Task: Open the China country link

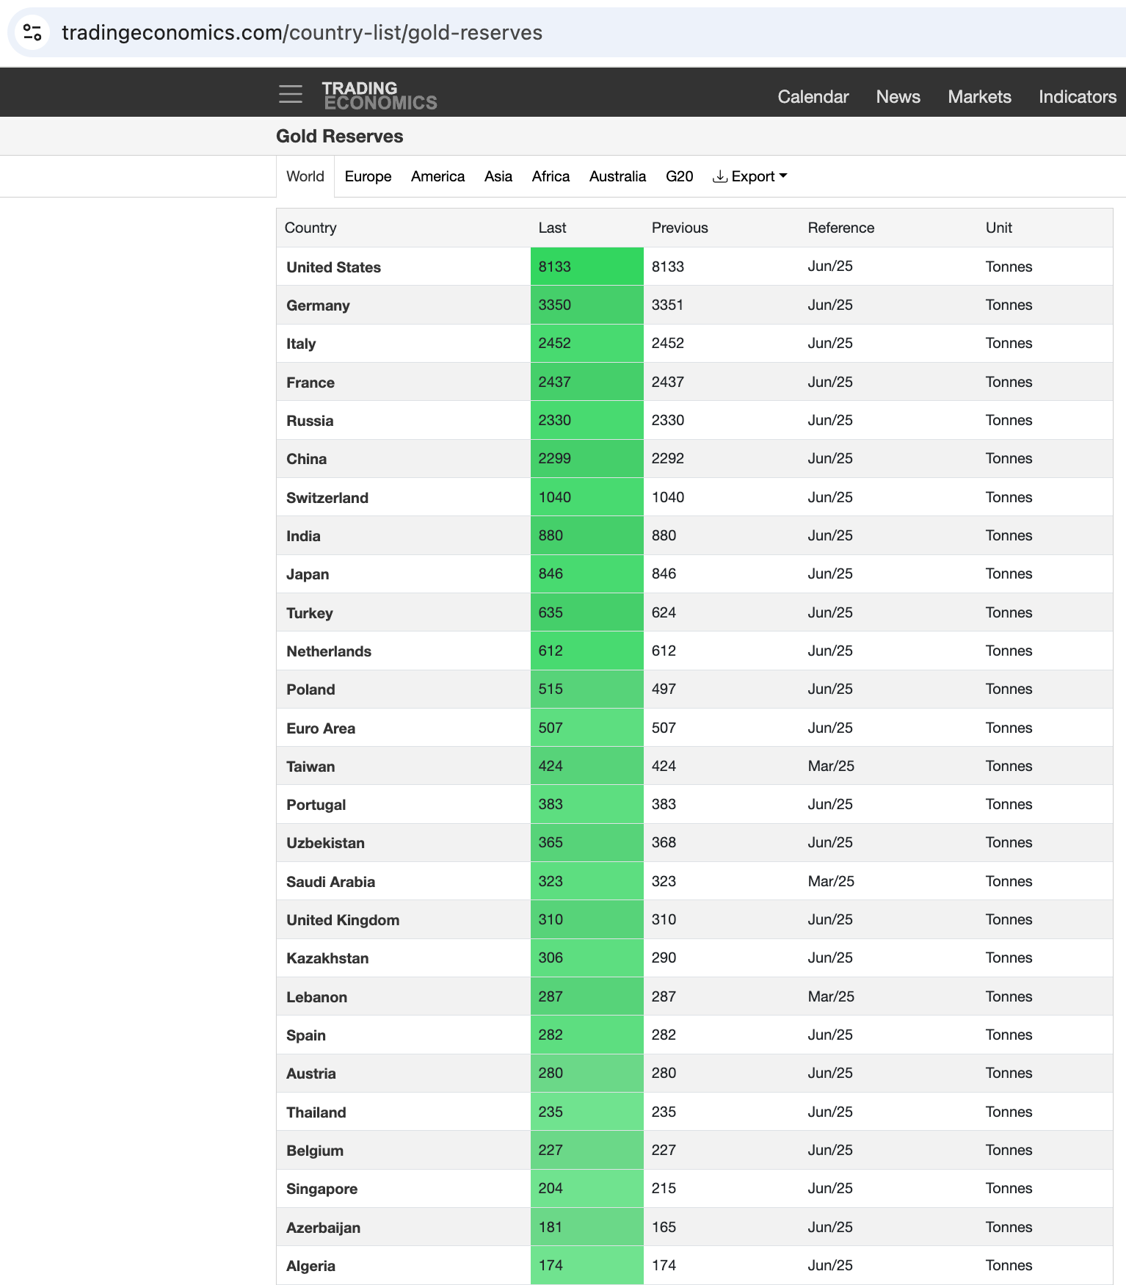Action: point(306,459)
